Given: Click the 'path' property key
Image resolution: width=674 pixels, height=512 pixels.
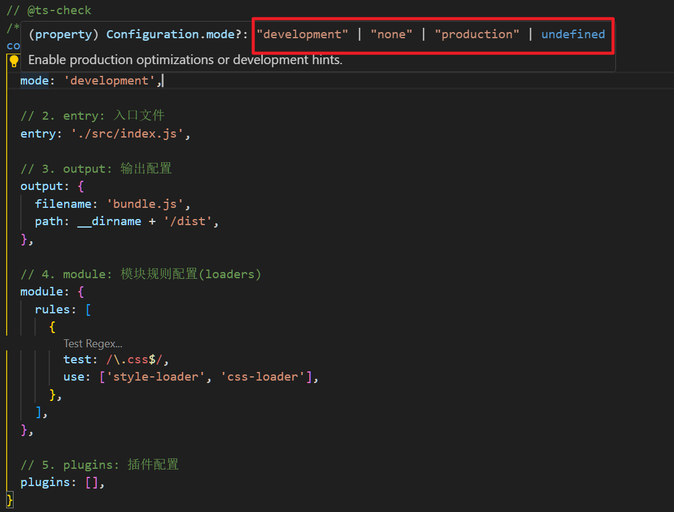Looking at the screenshot, I should point(49,221).
